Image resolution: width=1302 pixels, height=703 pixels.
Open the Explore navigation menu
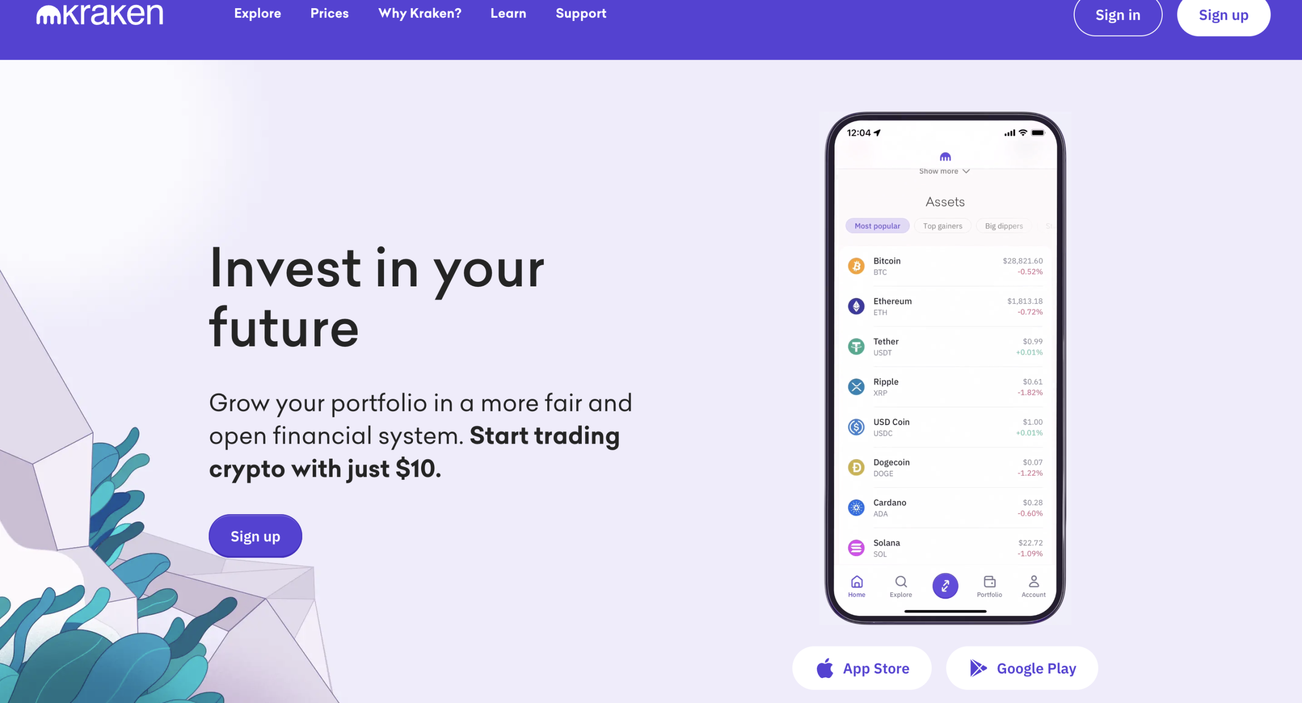click(257, 13)
